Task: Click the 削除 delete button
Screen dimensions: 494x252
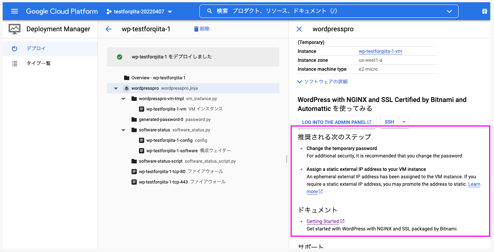Action: pos(202,29)
